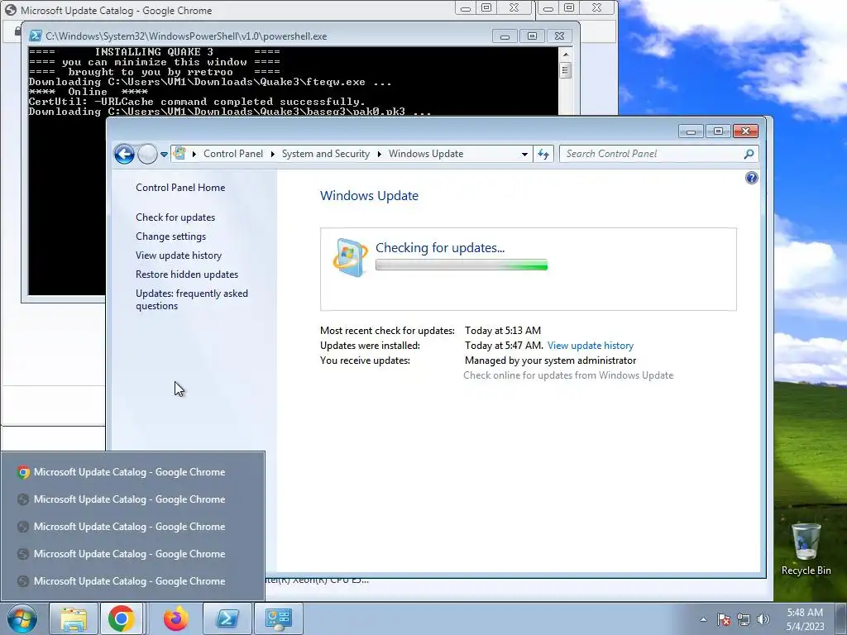Viewport: 847px width, 635px height.
Task: Open volume speaker tray icon
Action: click(763, 620)
